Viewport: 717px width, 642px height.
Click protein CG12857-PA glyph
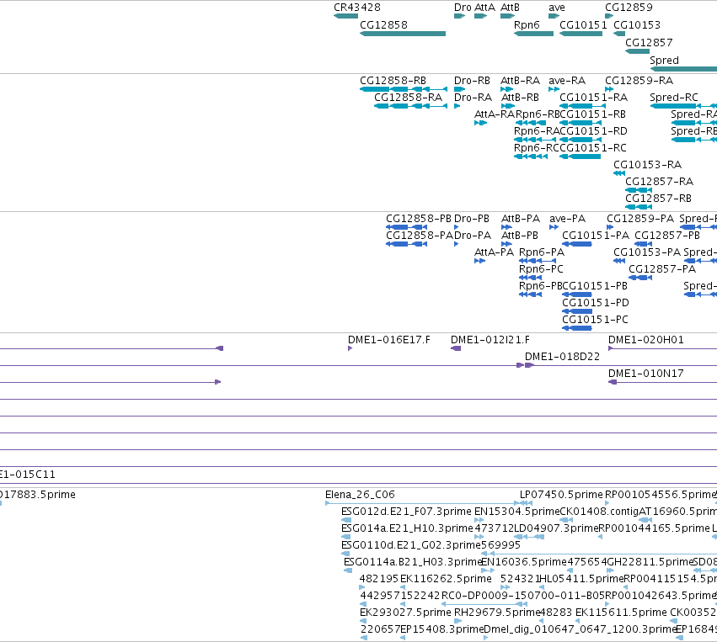click(x=640, y=278)
